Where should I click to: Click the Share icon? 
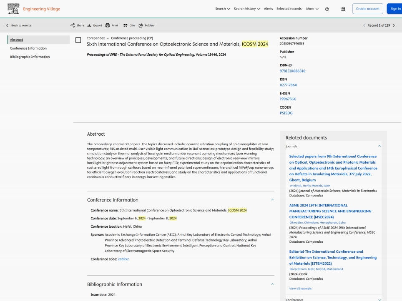tap(73, 25)
